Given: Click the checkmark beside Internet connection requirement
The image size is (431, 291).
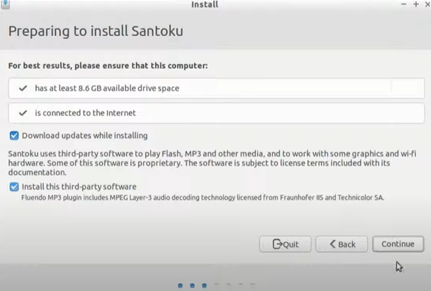Looking at the screenshot, I should [x=23, y=113].
